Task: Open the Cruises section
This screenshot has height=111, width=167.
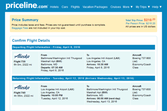Action: click(116, 7)
